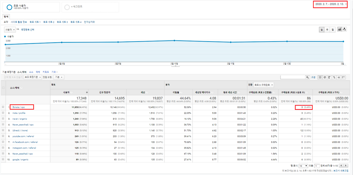The image size is (353, 175).
Task: Switch to 목표 세트 1 tab
Action: pyautogui.click(x=35, y=22)
